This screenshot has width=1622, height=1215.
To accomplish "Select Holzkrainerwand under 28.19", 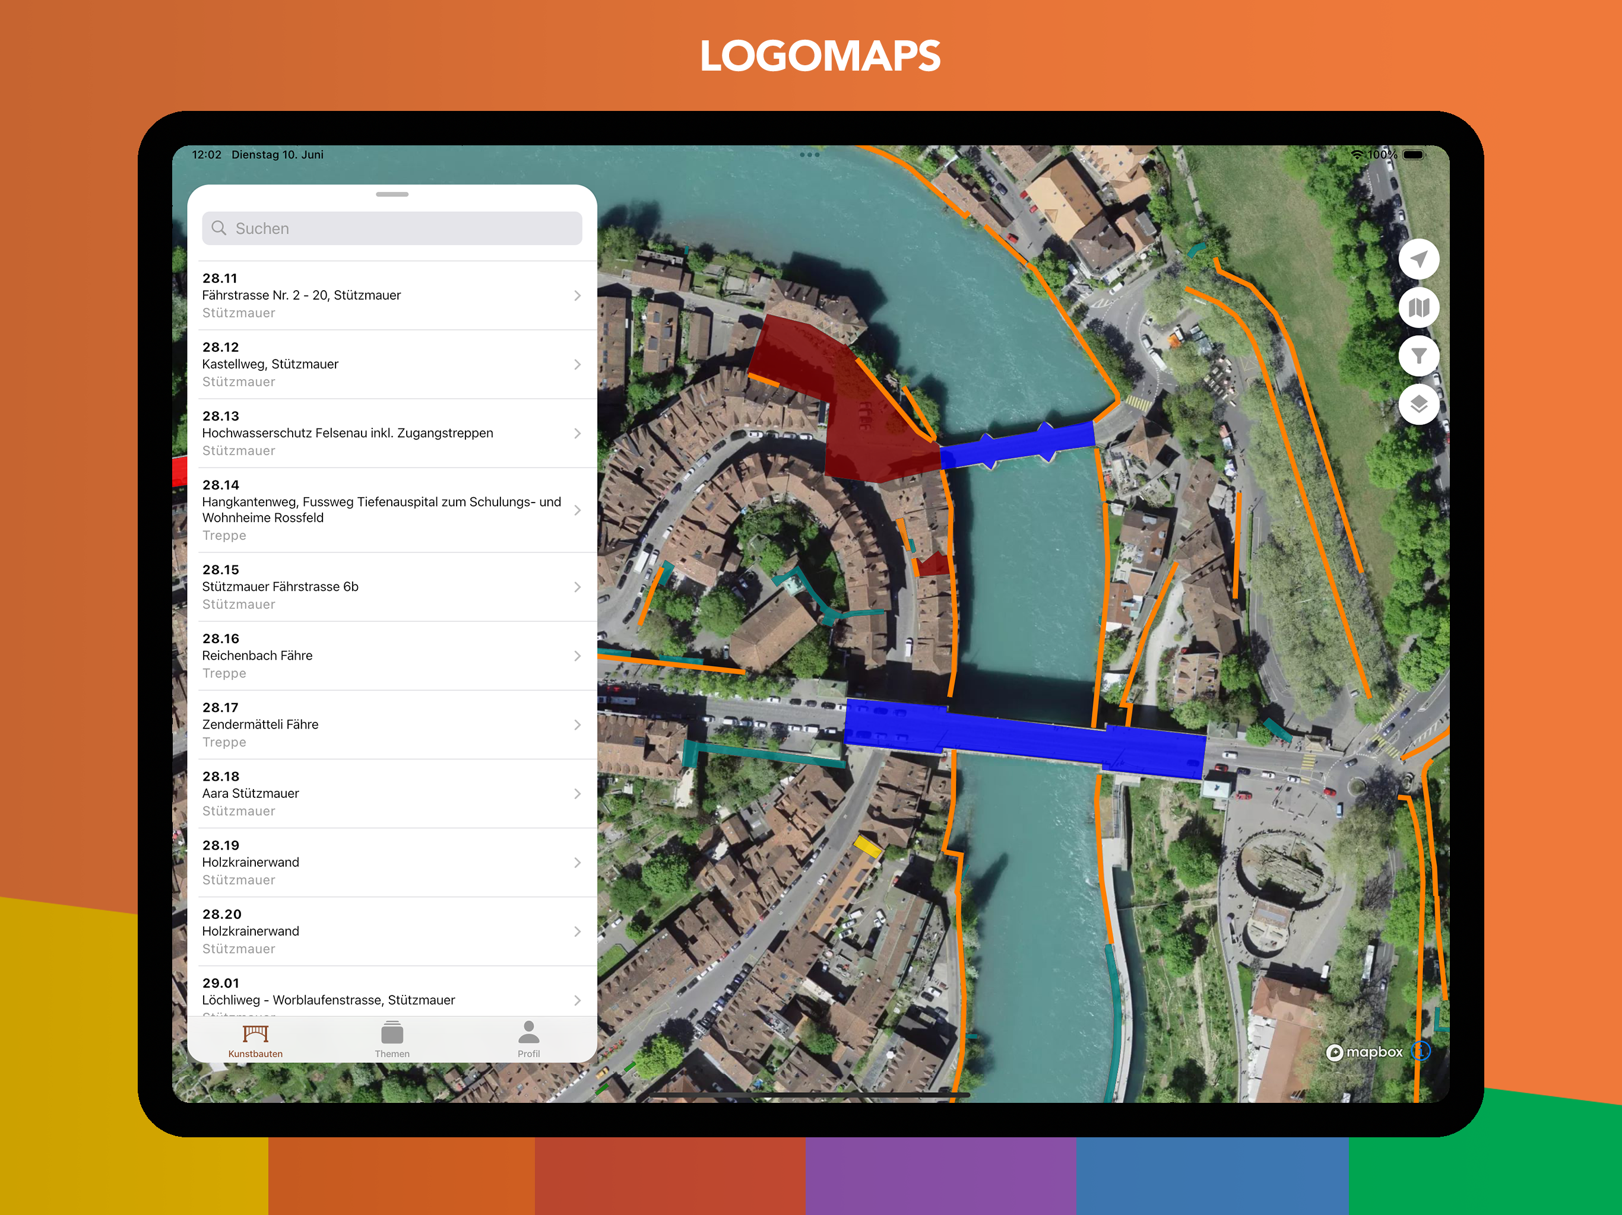I will (x=392, y=863).
